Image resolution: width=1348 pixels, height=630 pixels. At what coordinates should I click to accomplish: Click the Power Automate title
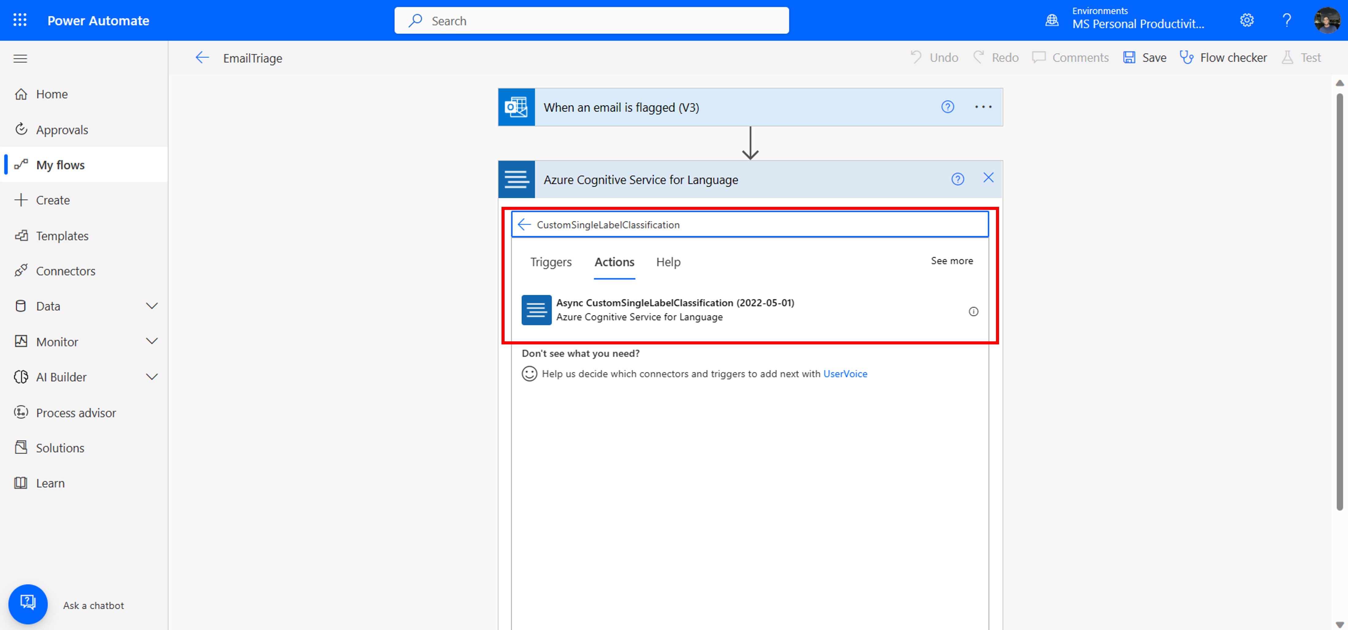coord(98,21)
